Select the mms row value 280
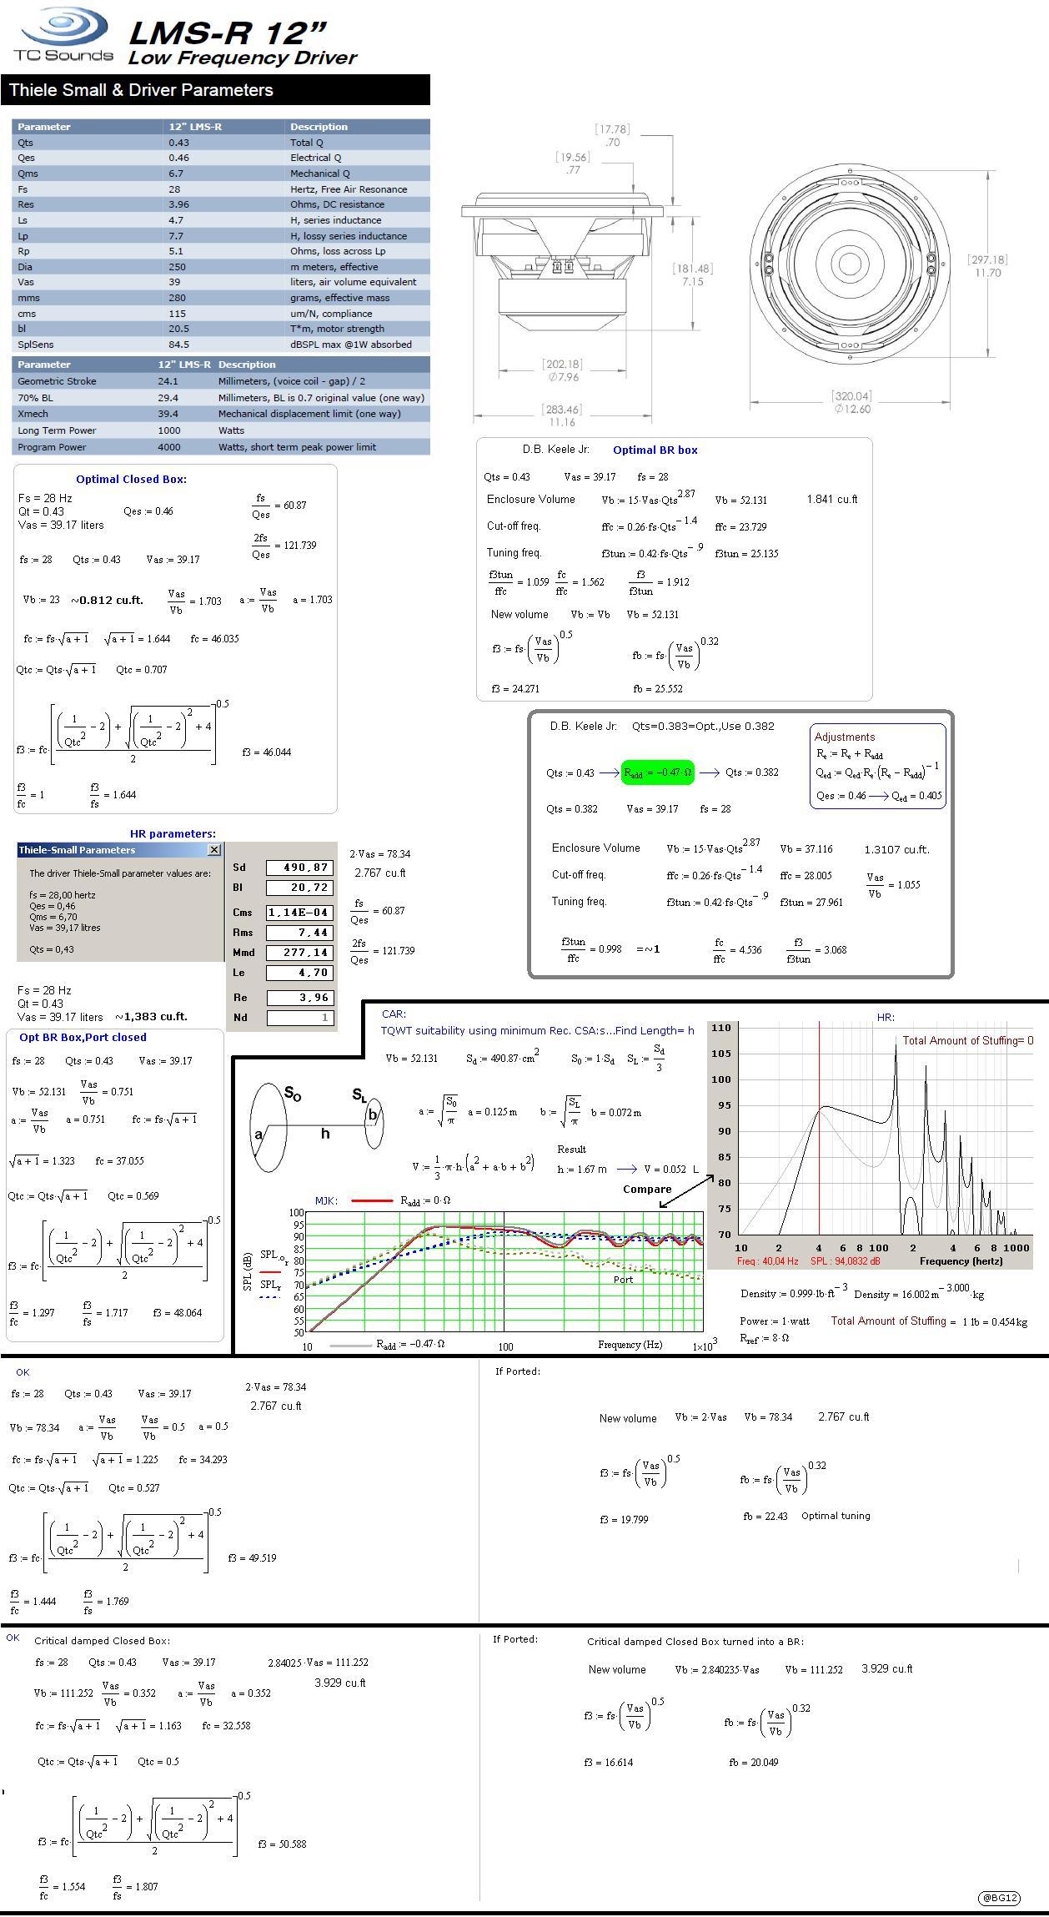The width and height of the screenshot is (1049, 1917). coord(176,298)
